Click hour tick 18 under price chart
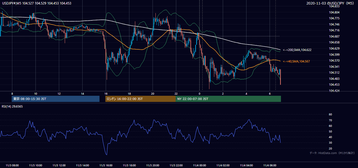Image resolution: width=358 pixels, height=168 pixels. click(x=129, y=94)
